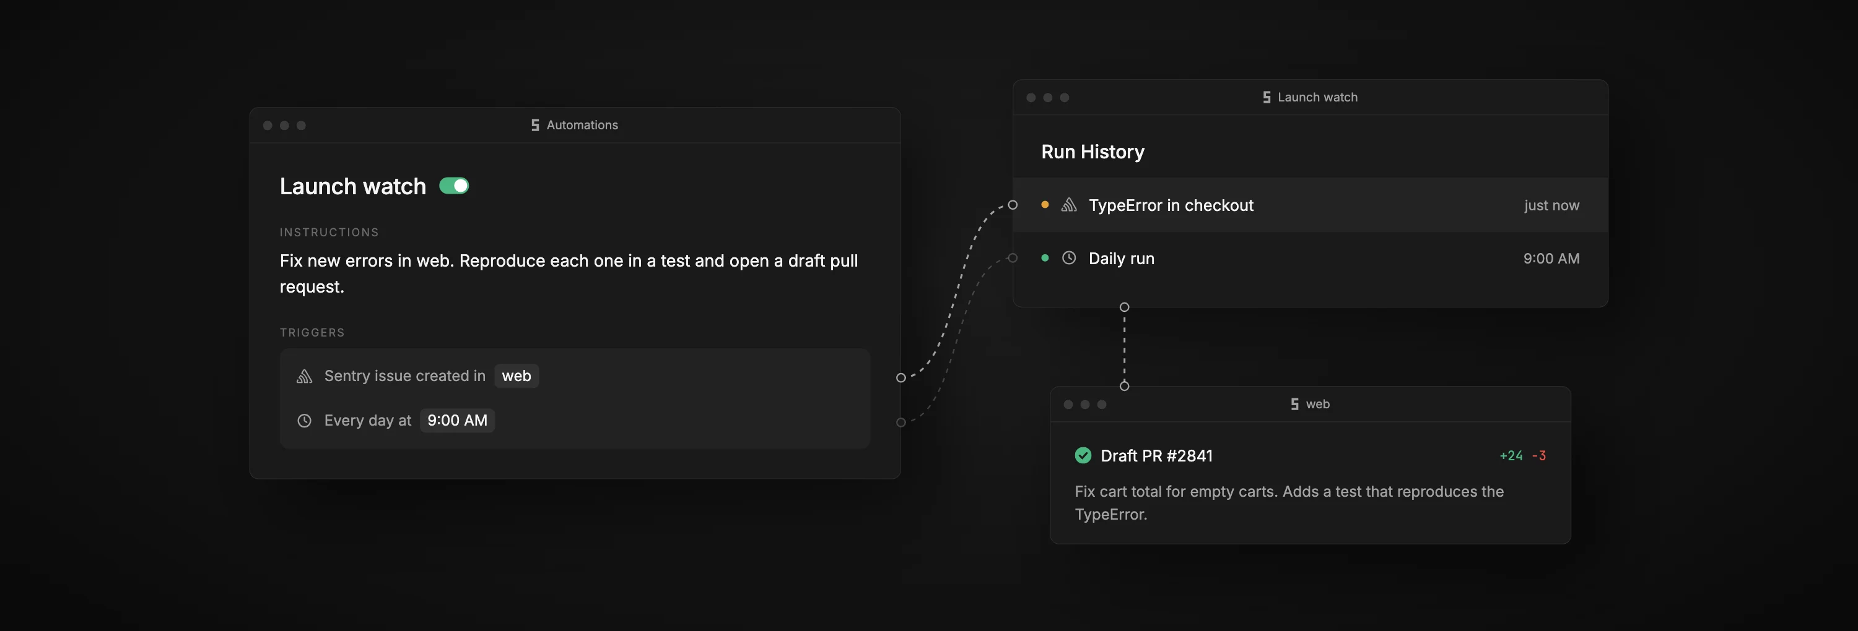Click the just now timestamp
The width and height of the screenshot is (1858, 631).
click(x=1551, y=205)
